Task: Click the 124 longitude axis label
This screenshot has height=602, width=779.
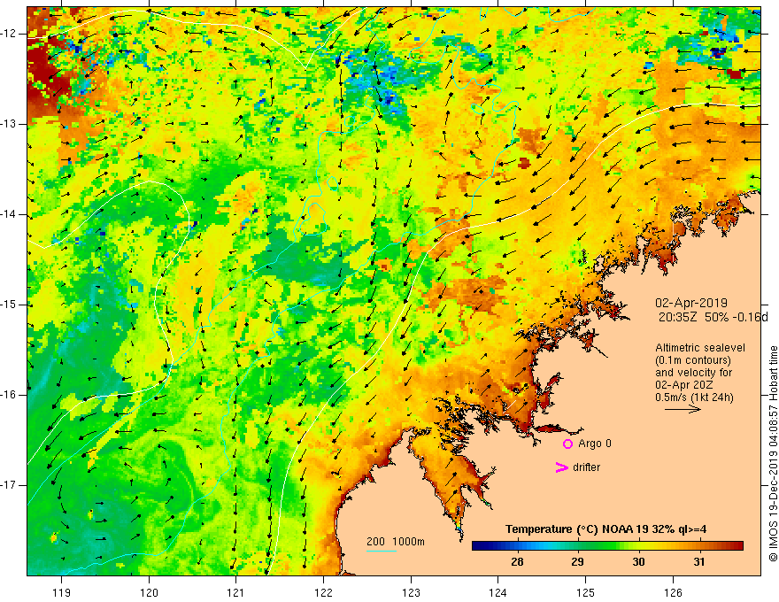Action: pyautogui.click(x=498, y=592)
